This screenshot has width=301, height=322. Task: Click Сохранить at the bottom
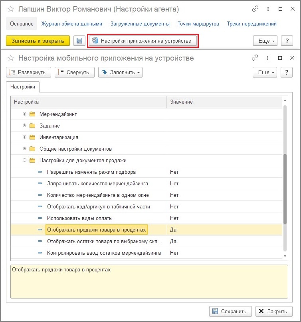[230, 311]
